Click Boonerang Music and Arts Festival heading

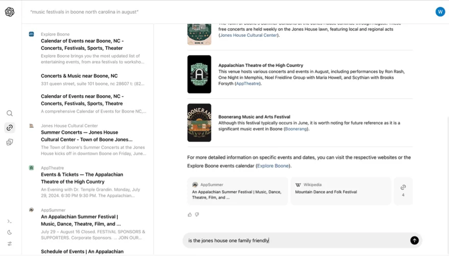point(254,117)
